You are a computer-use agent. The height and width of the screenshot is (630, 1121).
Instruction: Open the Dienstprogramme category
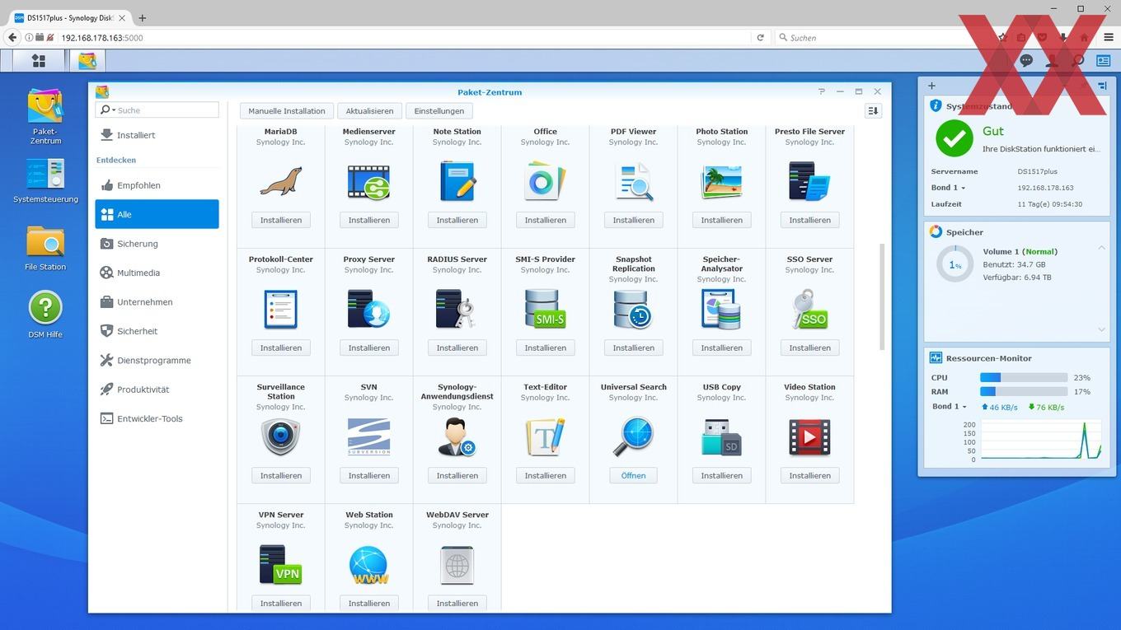tap(157, 361)
